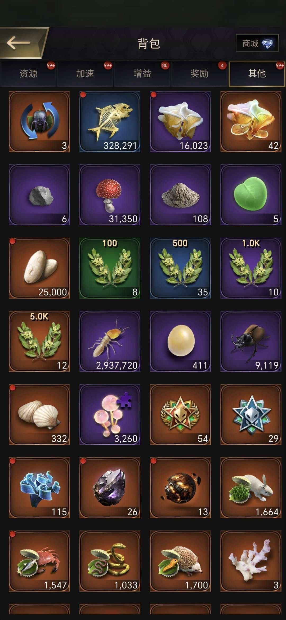
Task: Choose the purple crystal ore item
Action: 110,488
